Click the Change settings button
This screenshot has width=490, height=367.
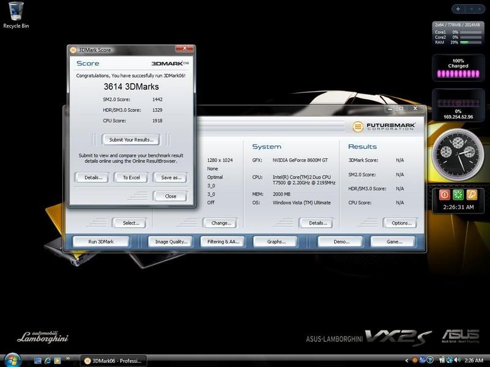pyautogui.click(x=221, y=223)
